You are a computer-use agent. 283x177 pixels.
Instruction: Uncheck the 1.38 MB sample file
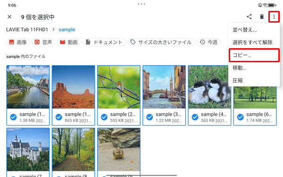[14, 117]
